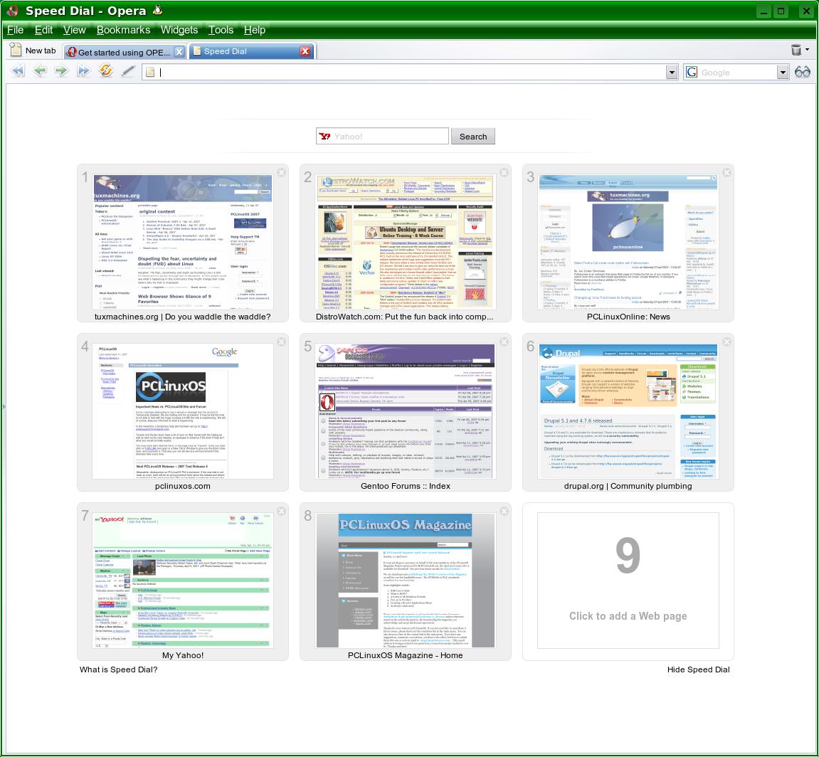The image size is (819, 757).
Task: Open Gentoo Forums :: Index thumbnail
Action: coord(406,411)
